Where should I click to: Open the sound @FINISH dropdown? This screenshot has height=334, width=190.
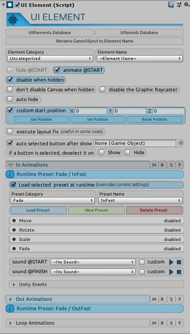tap(93, 272)
